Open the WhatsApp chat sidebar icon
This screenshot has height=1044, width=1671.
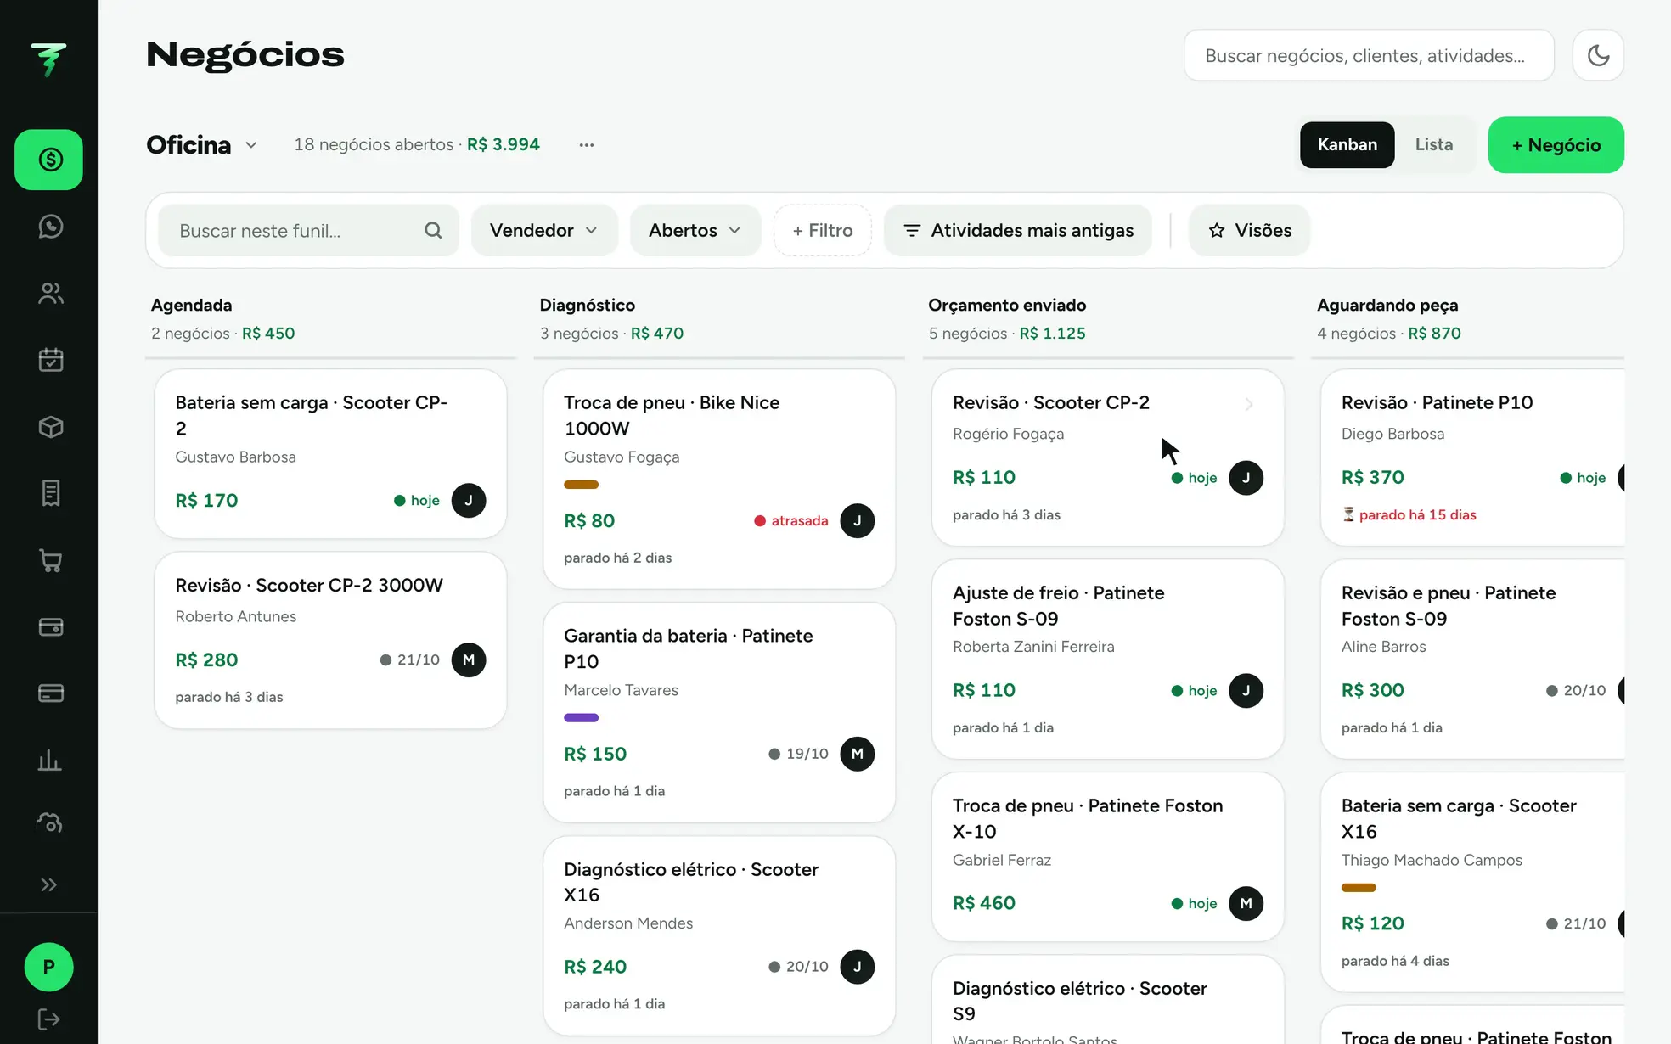click(x=50, y=227)
